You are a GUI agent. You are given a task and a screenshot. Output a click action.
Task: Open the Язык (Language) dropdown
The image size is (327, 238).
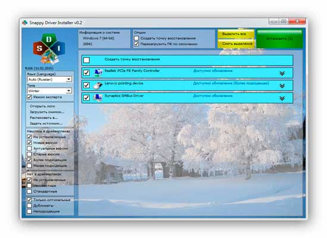[x=49, y=79]
